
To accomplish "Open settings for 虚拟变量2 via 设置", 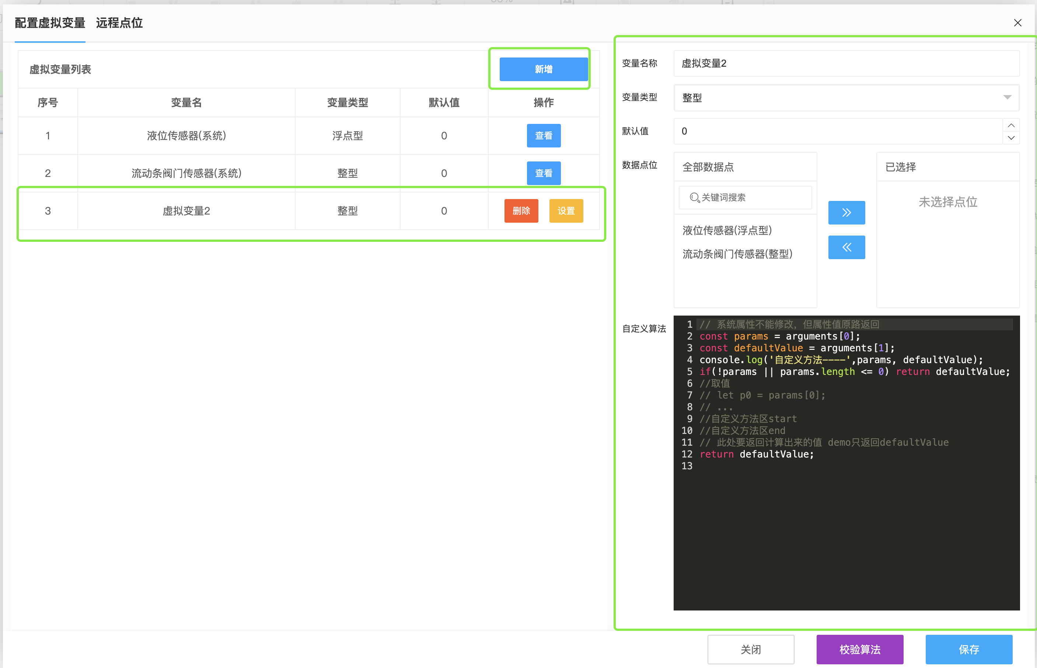I will [566, 211].
